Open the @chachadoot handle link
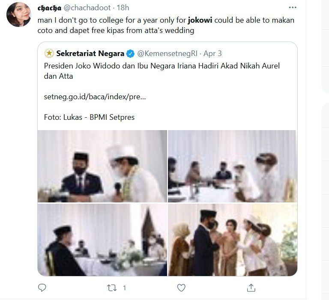 pos(88,8)
